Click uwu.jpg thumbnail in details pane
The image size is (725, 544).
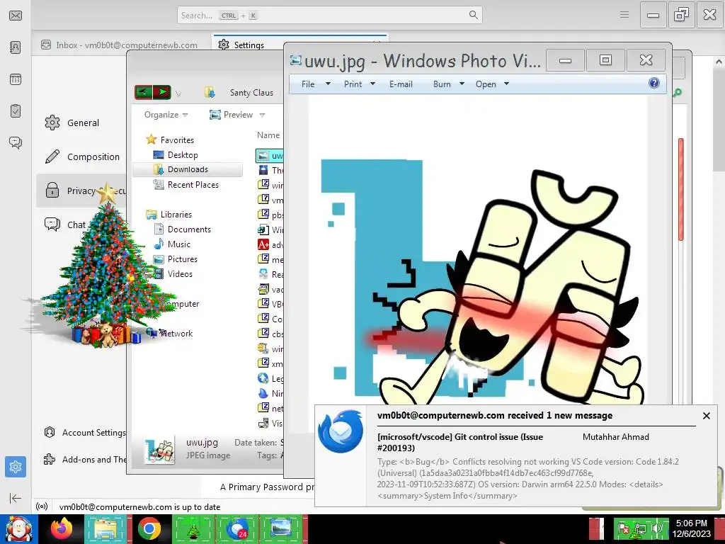click(x=159, y=450)
